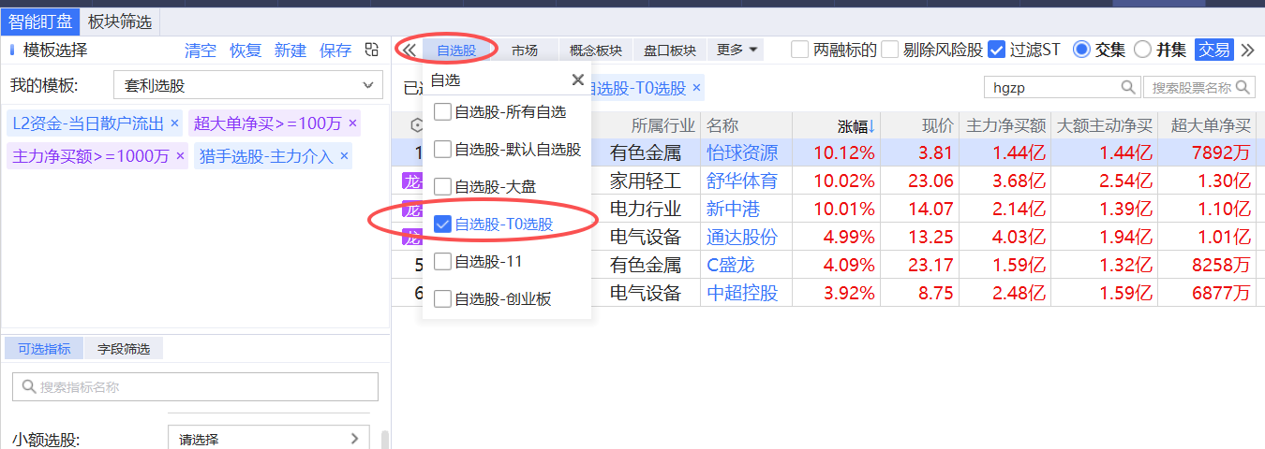Expand the 更多 dropdown menu
The height and width of the screenshot is (449, 1265).
click(x=737, y=50)
